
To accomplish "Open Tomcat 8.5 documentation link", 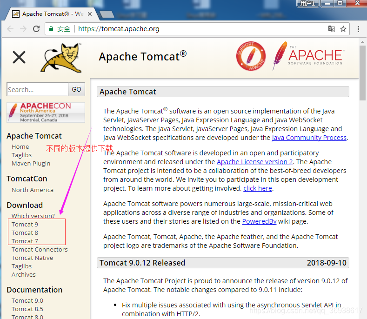I will [x=27, y=309].
